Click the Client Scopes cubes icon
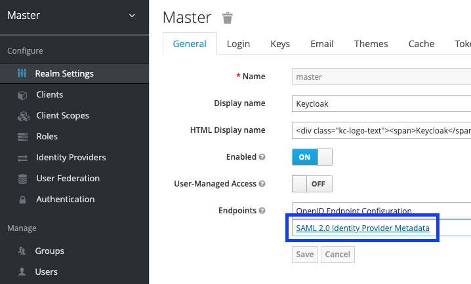Viewport: 471px width, 284px height. coord(24,116)
